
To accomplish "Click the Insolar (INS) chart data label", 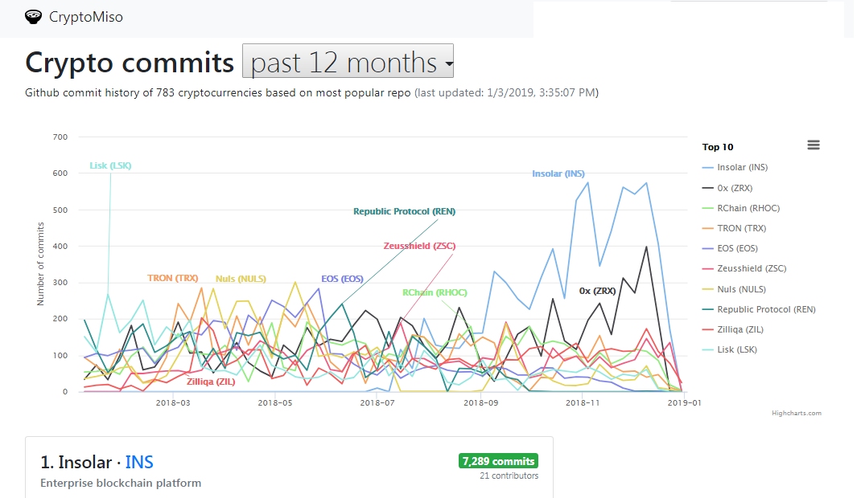I will [x=558, y=173].
